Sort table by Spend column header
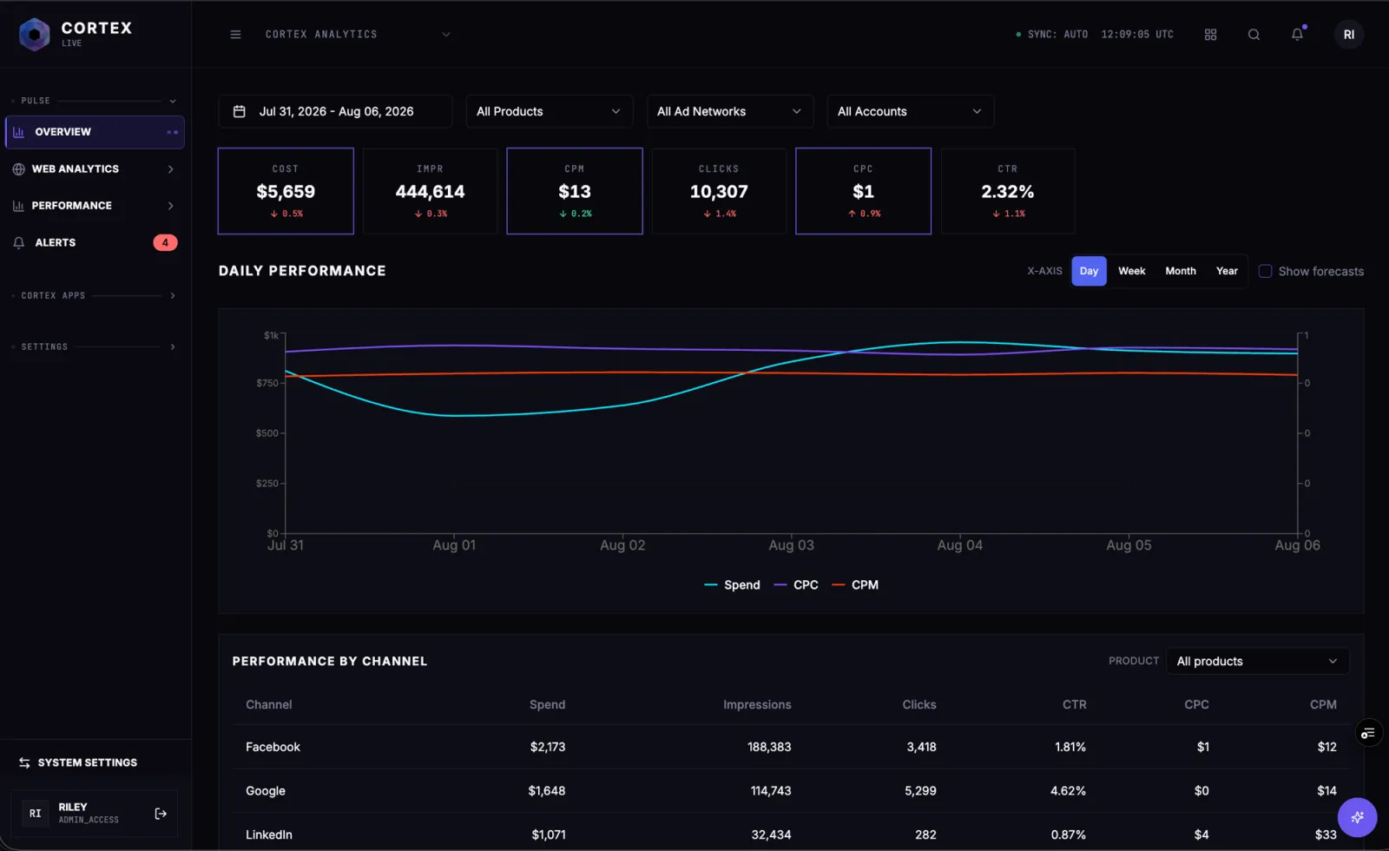Viewport: 1389px width, 851px height. point(547,705)
